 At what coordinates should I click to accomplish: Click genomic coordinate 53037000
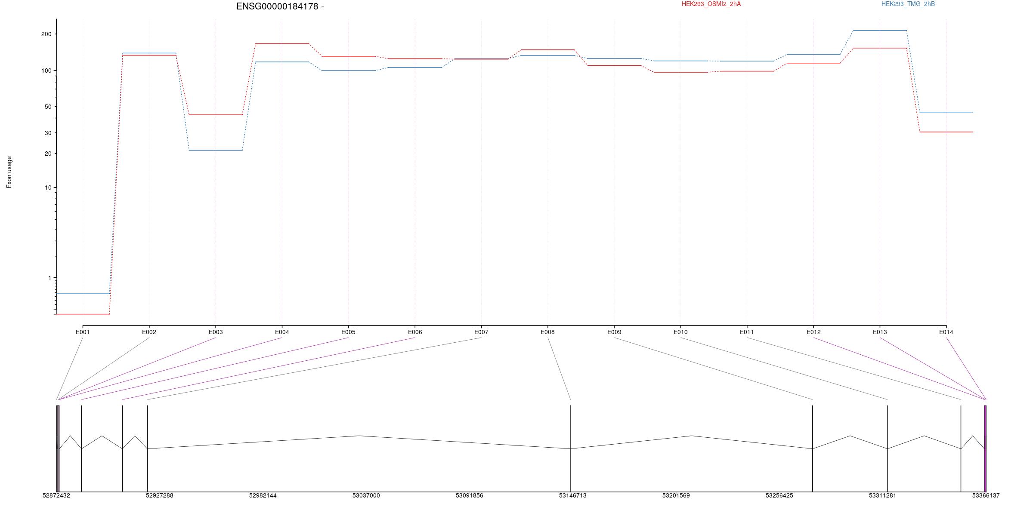tap(366, 495)
